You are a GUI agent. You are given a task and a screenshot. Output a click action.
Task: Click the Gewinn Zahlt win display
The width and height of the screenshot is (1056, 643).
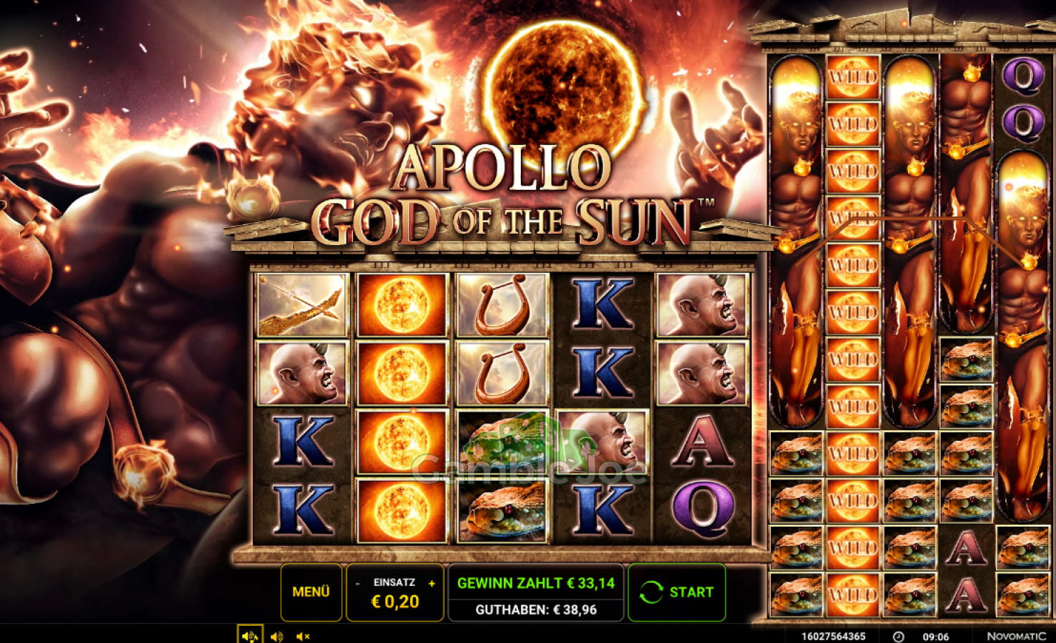point(536,583)
